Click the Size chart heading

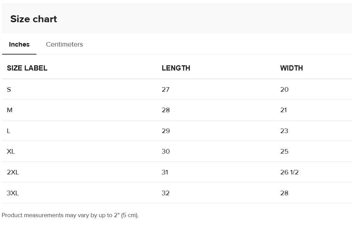[34, 19]
